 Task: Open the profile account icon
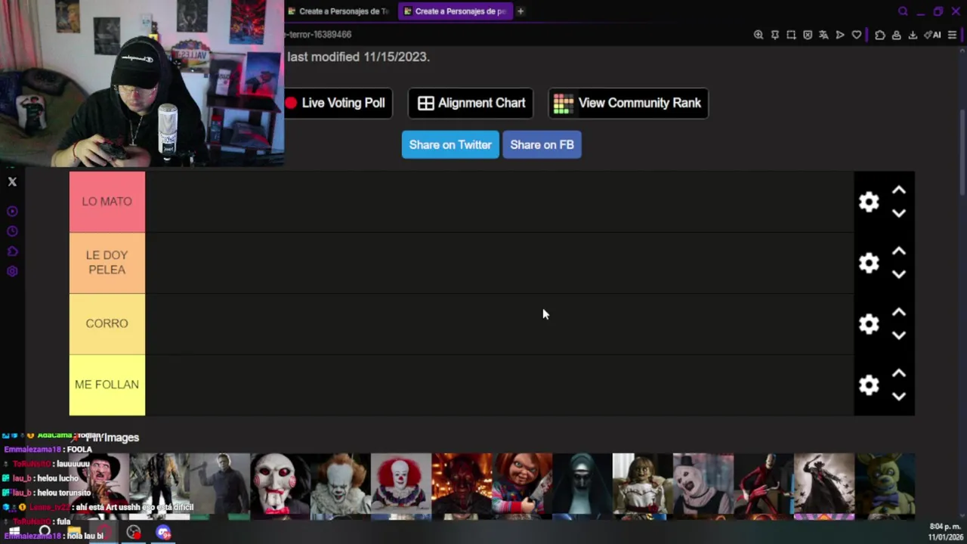click(897, 35)
